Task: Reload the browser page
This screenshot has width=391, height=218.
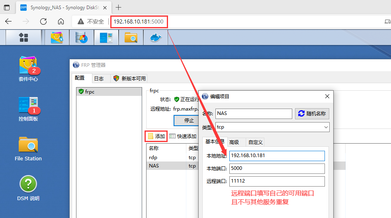Action: click(43, 21)
